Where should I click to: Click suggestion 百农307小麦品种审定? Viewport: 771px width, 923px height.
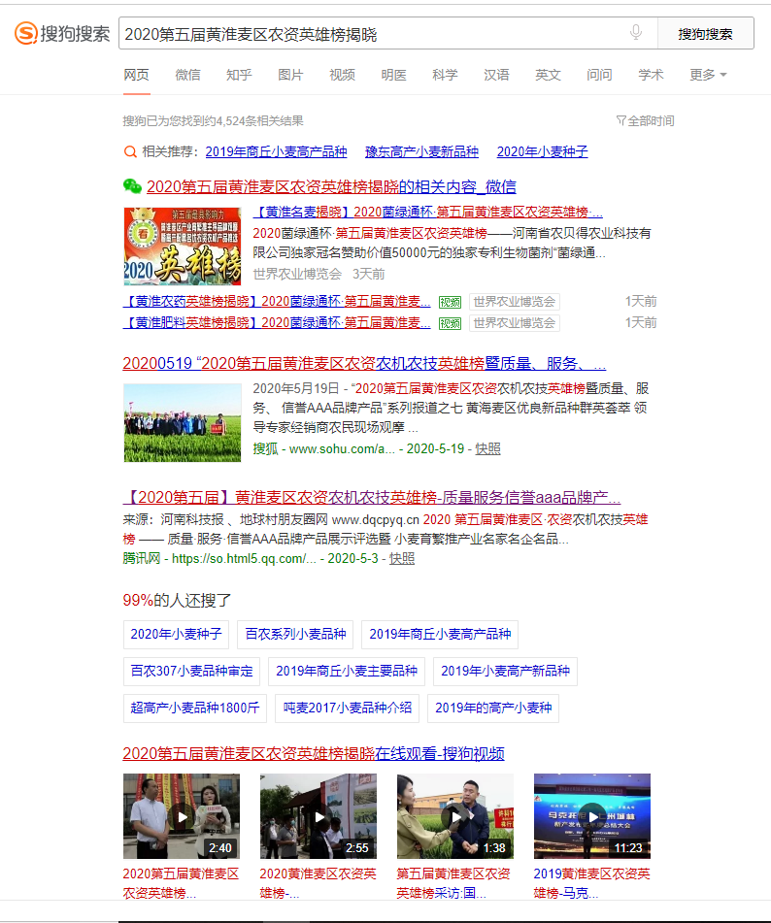(191, 671)
